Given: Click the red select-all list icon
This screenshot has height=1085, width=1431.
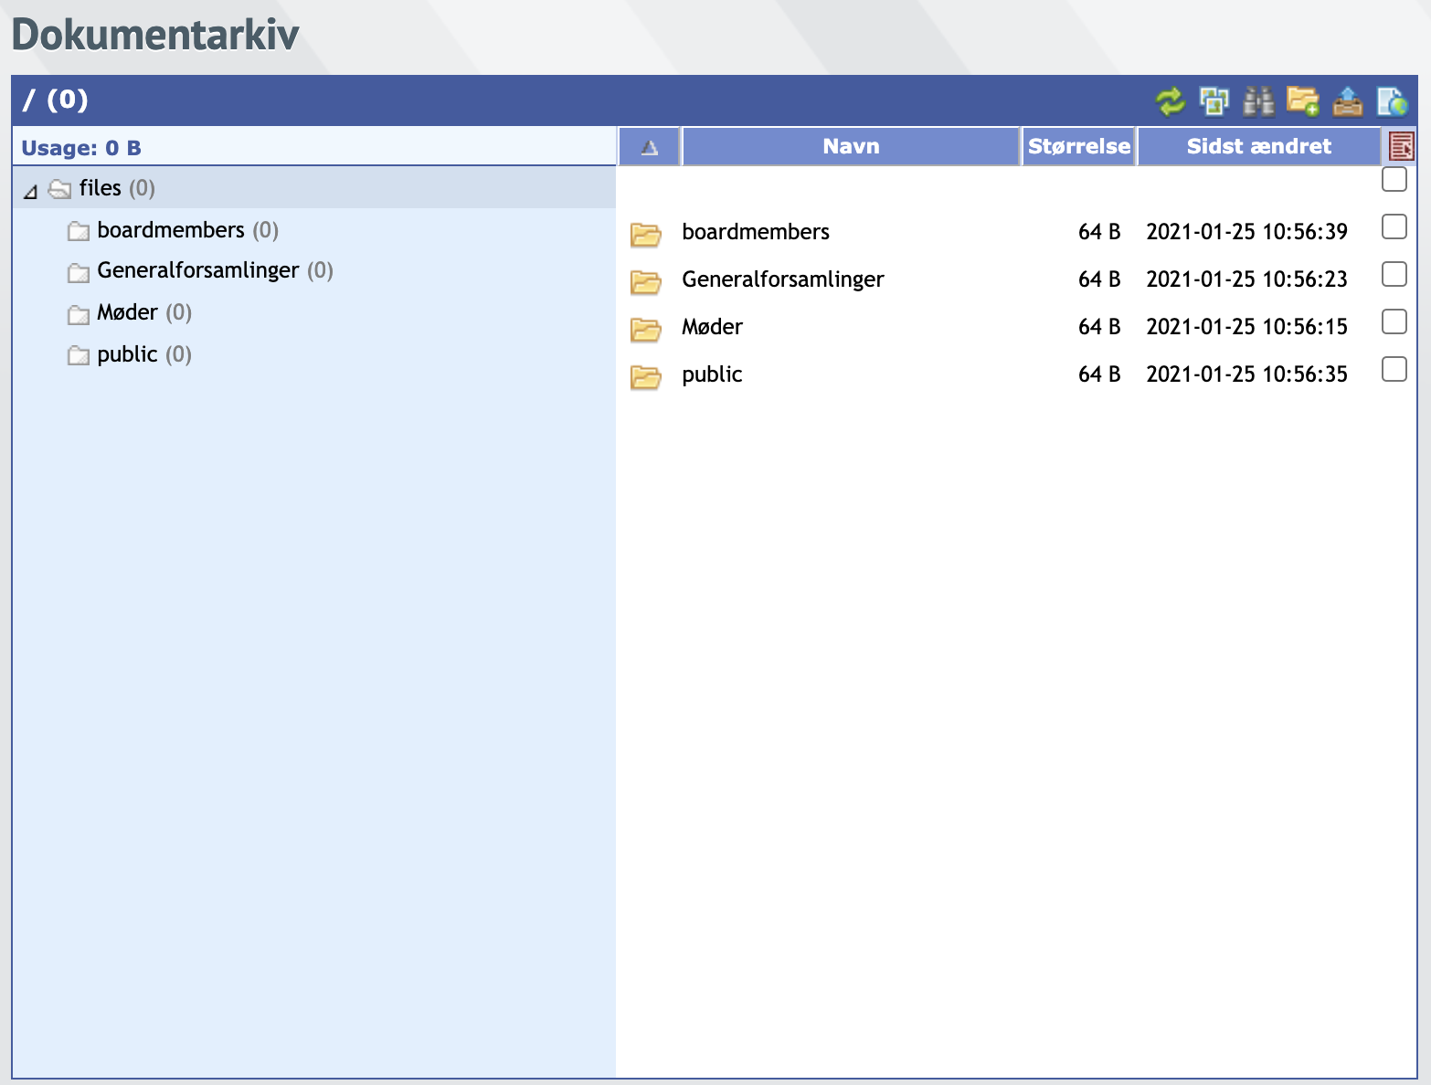Looking at the screenshot, I should click(1401, 146).
